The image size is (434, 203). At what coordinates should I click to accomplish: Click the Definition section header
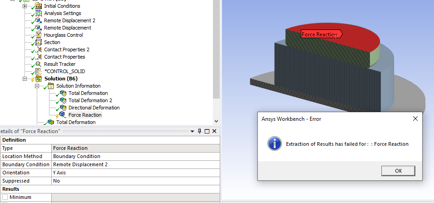click(x=110, y=140)
